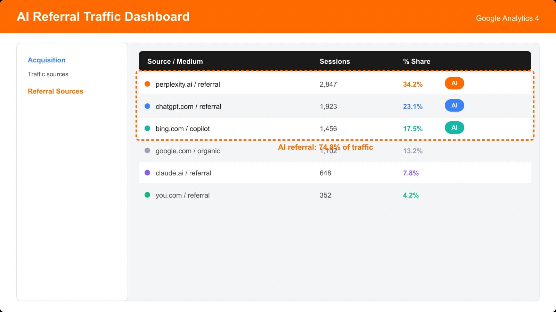The image size is (556, 312).
Task: Select the orange status dot beside perplexity.ai
Action: [147, 84]
